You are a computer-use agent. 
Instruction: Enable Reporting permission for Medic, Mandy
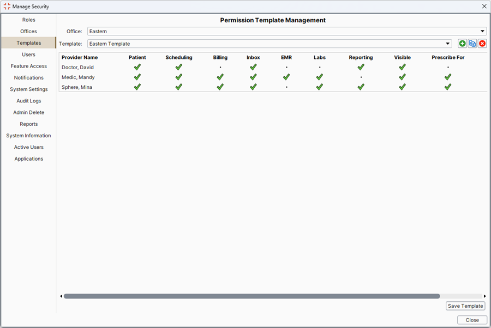point(361,77)
